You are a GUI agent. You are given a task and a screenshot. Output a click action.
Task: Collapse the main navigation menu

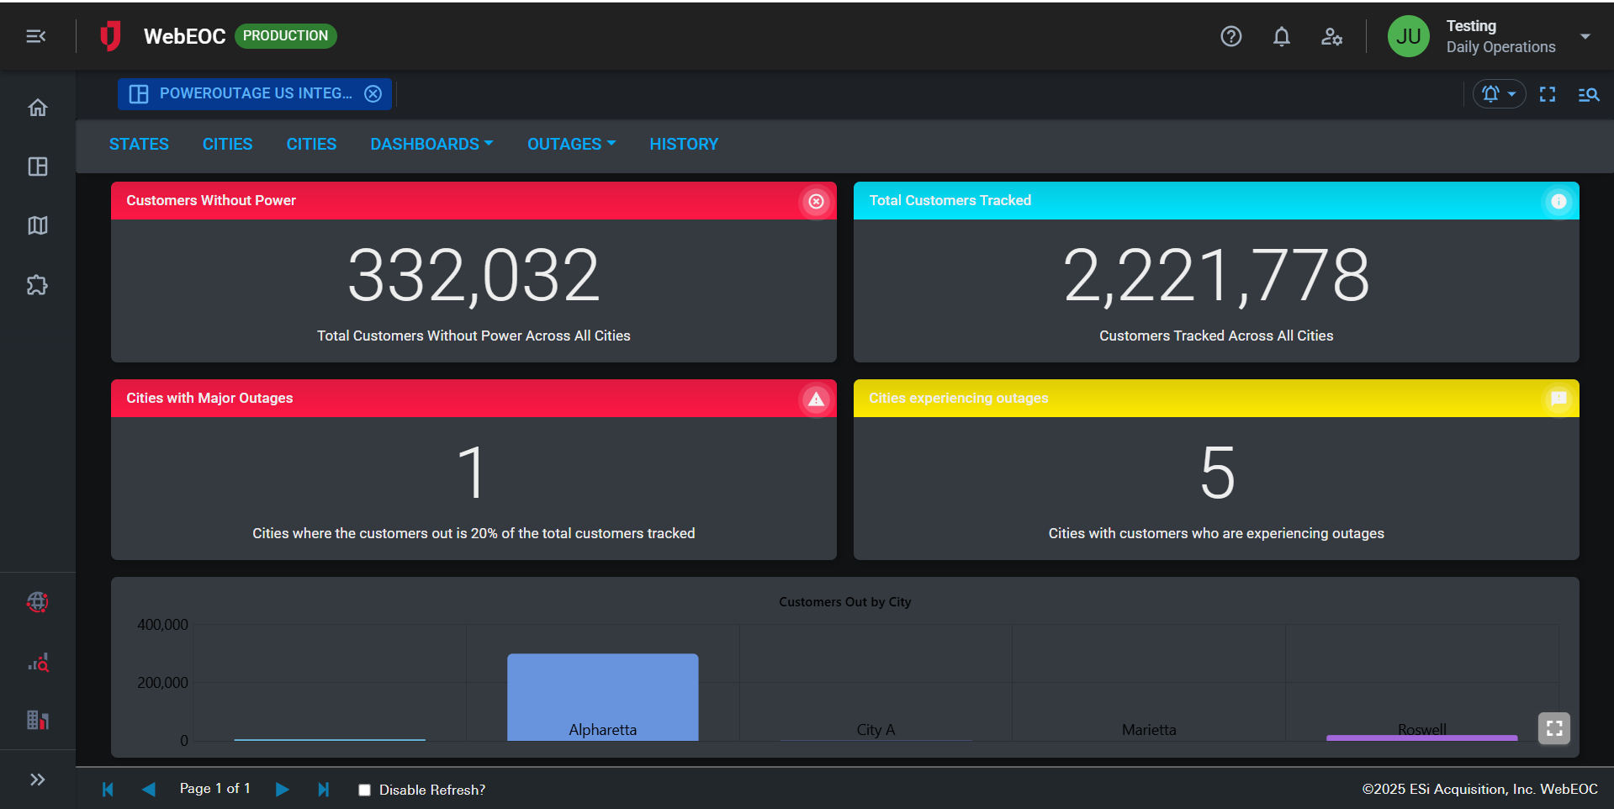(36, 36)
